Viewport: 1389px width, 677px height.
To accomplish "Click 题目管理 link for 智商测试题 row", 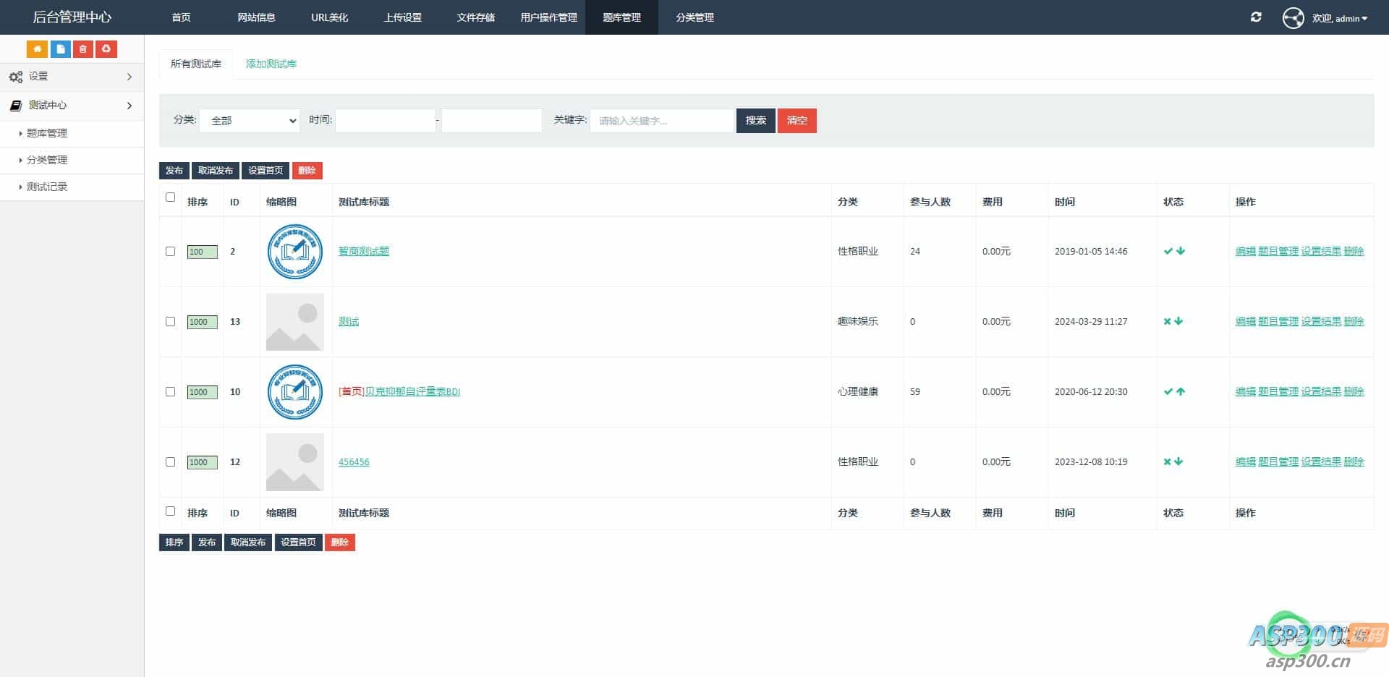I will [1278, 251].
